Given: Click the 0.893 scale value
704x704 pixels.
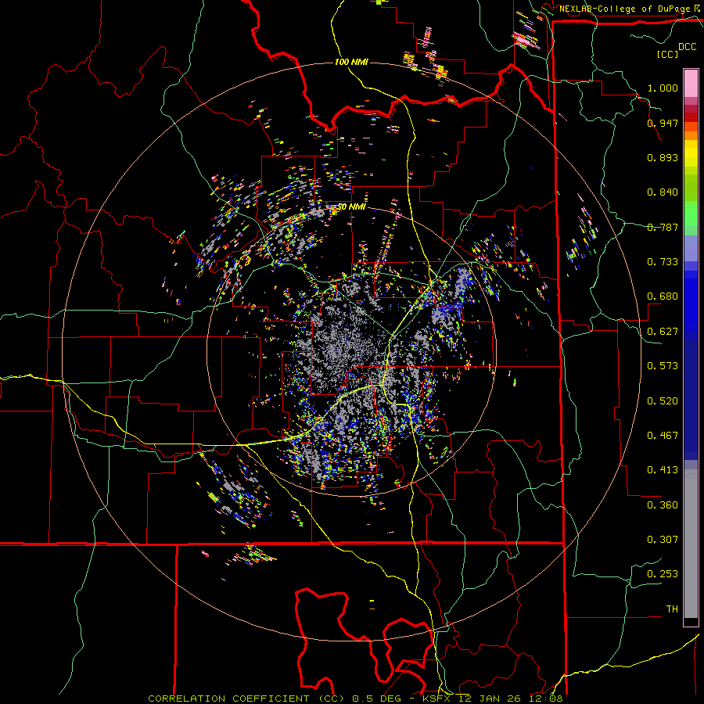Looking at the screenshot, I should (663, 157).
